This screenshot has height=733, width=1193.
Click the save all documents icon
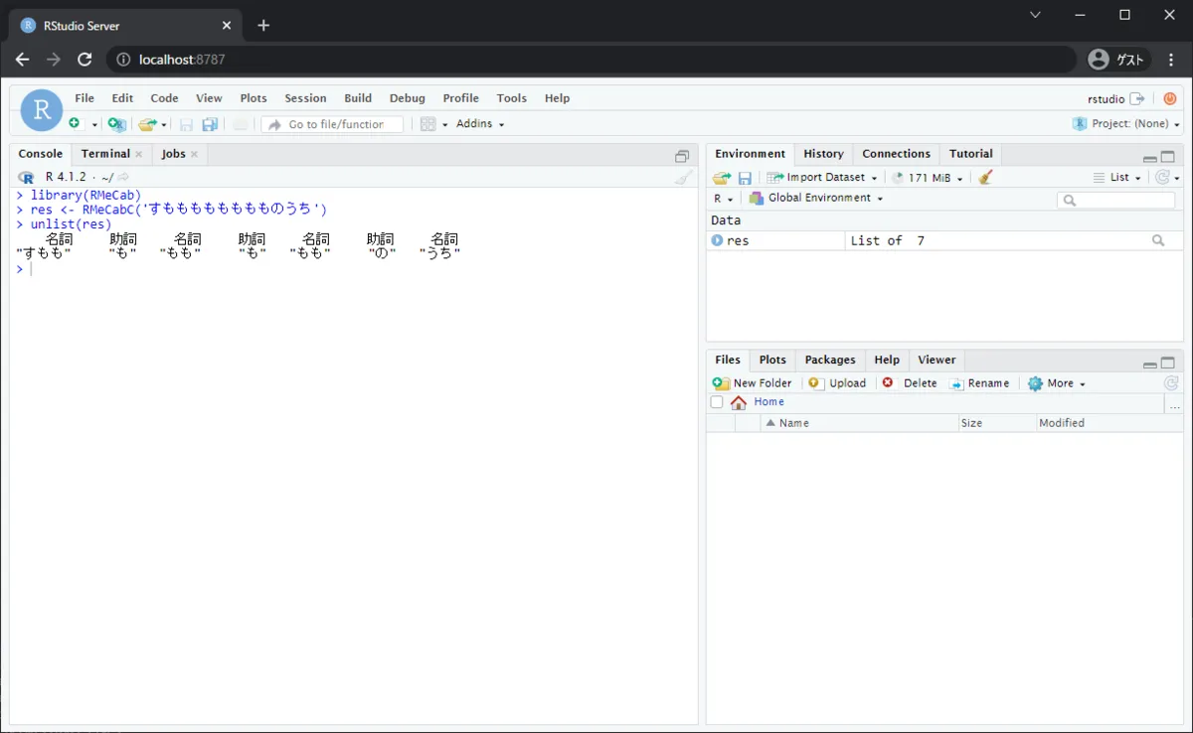[x=210, y=124]
